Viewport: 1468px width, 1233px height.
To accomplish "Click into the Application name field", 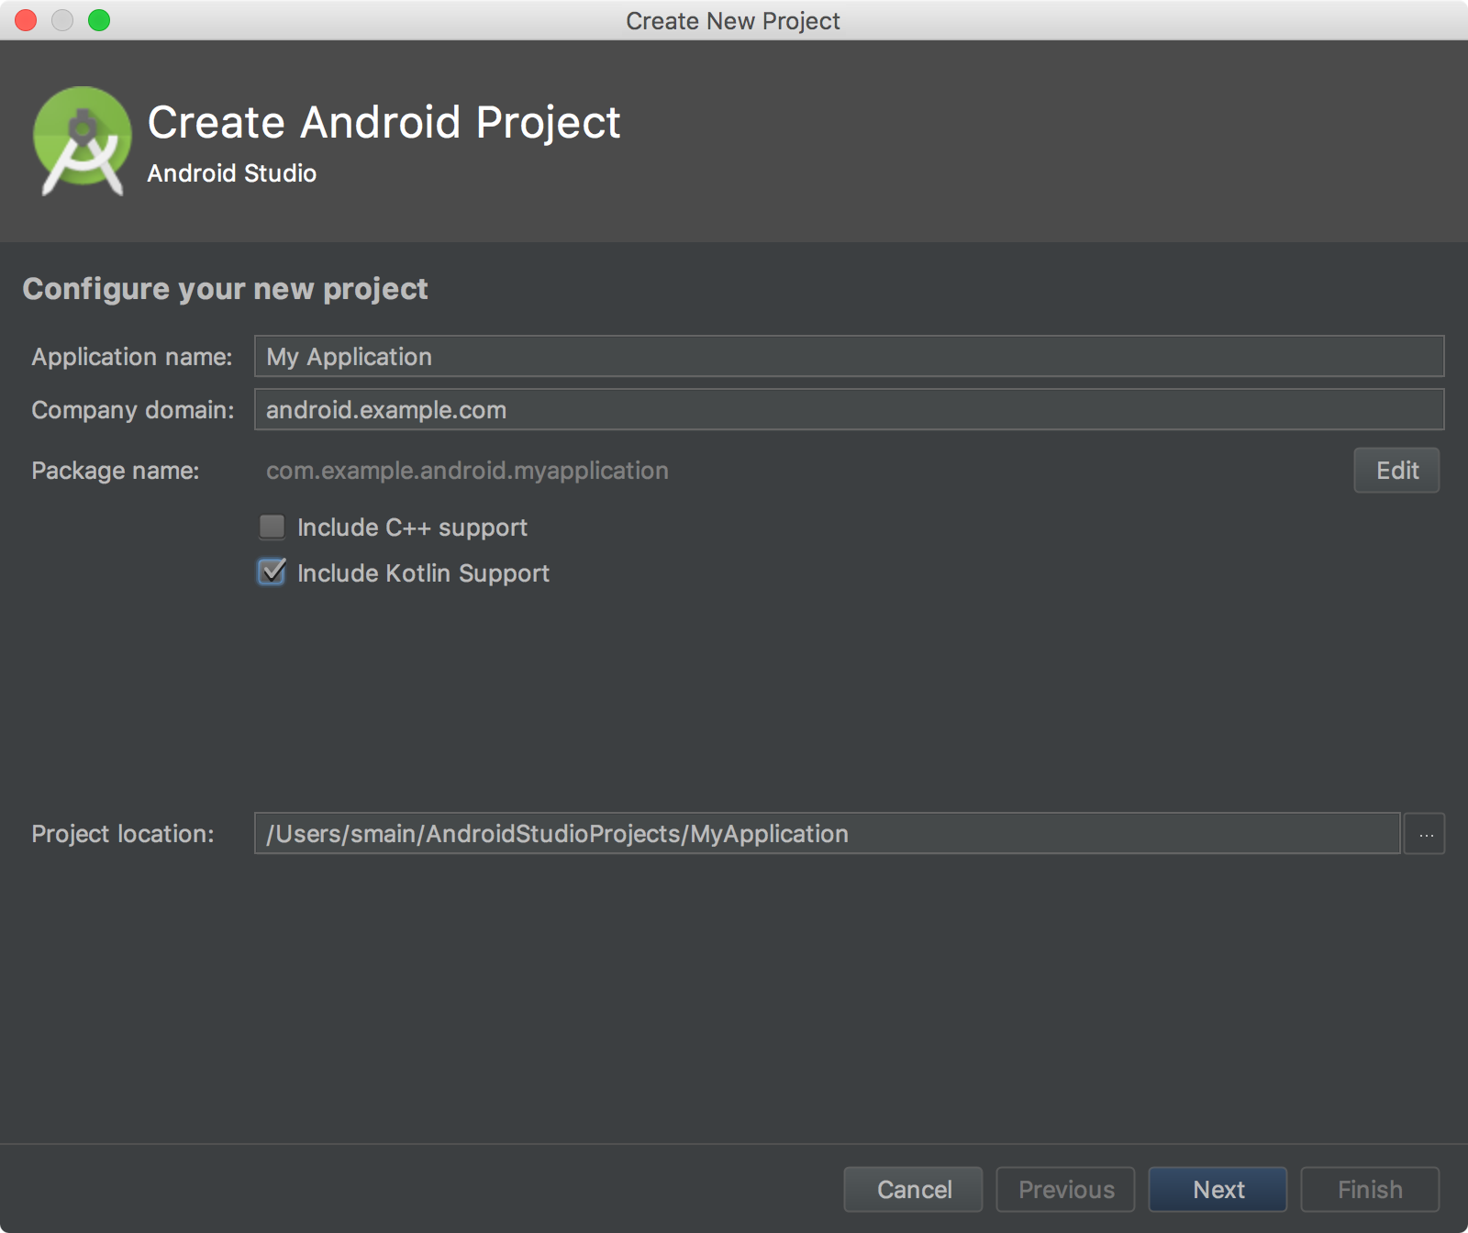I will tap(848, 356).
